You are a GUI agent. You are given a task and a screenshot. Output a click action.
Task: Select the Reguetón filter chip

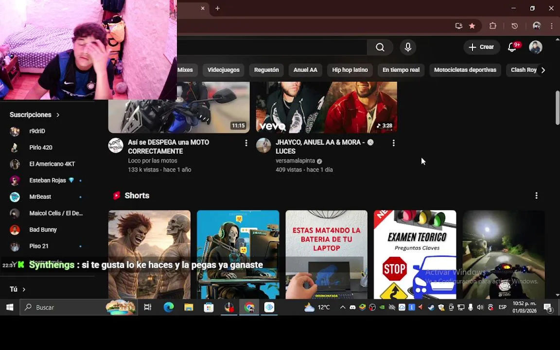pos(266,70)
